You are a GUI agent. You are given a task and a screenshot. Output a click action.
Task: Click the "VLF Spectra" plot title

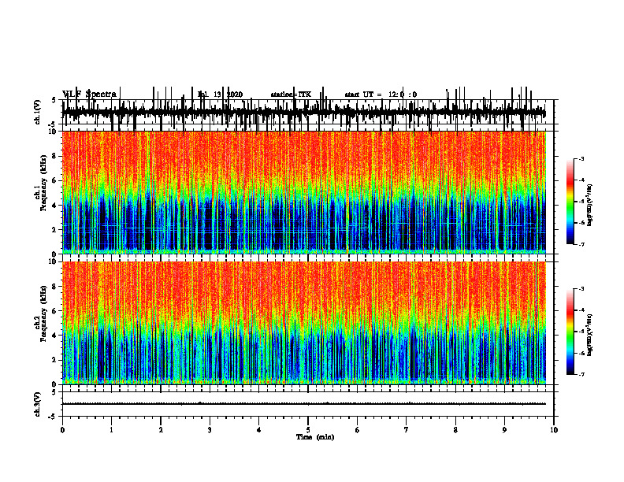90,94
